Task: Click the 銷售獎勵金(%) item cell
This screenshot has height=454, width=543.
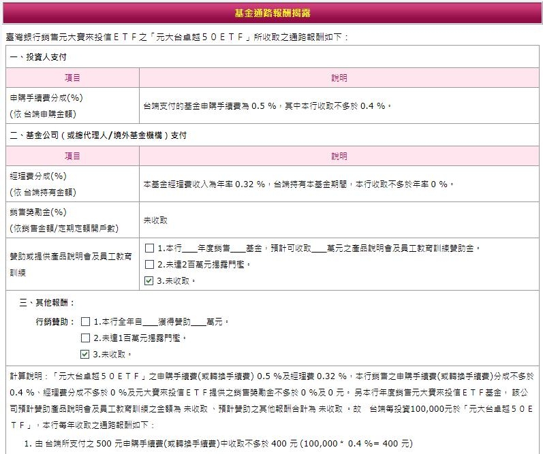Action: (x=73, y=220)
